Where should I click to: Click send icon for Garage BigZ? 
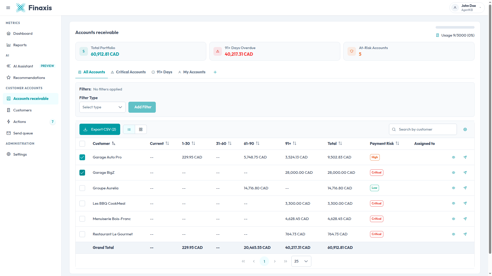(x=465, y=173)
